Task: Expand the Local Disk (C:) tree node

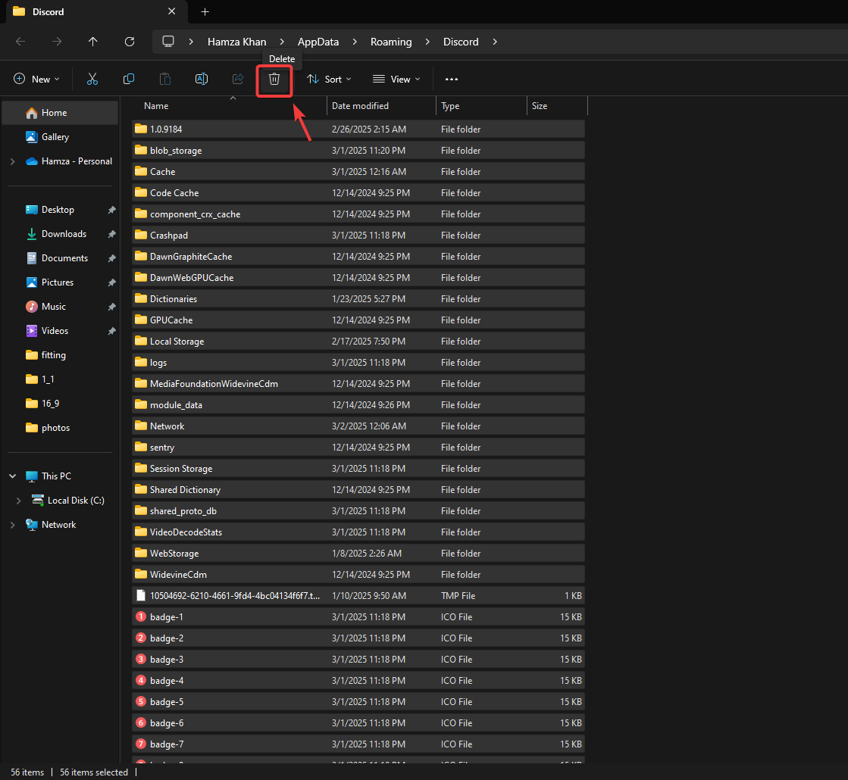Action: [19, 501]
